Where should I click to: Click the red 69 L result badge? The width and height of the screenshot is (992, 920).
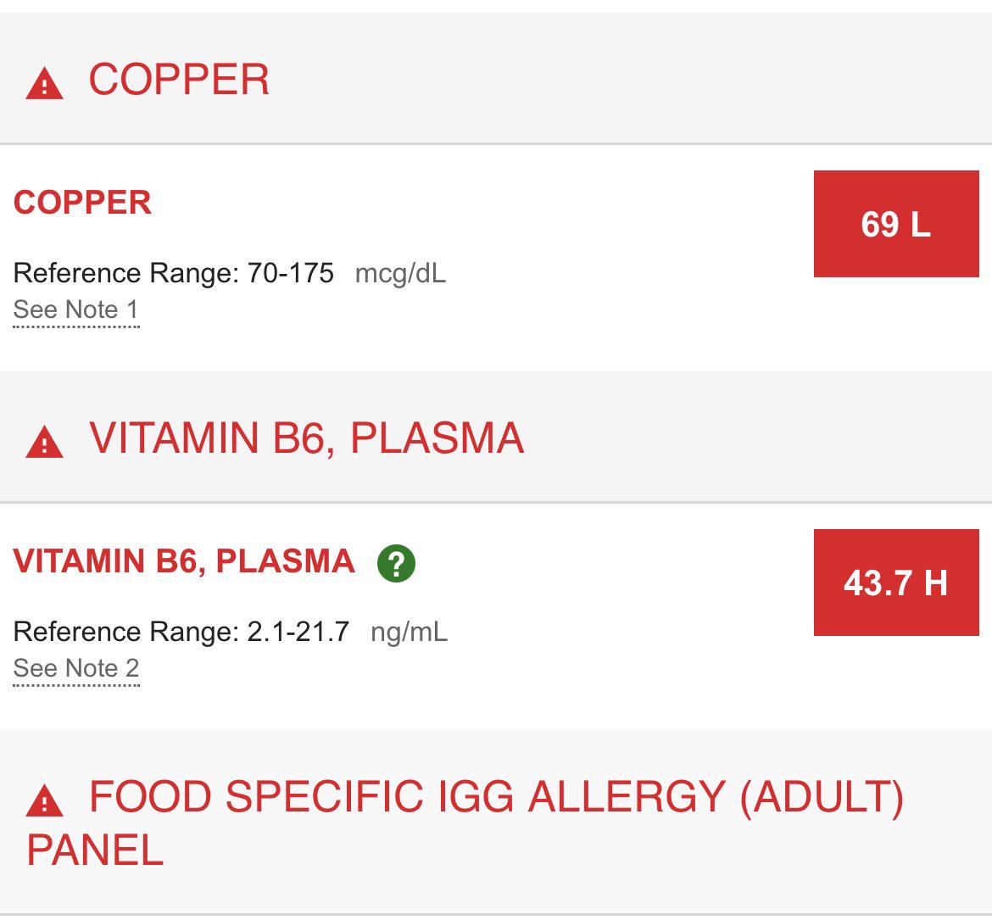895,224
